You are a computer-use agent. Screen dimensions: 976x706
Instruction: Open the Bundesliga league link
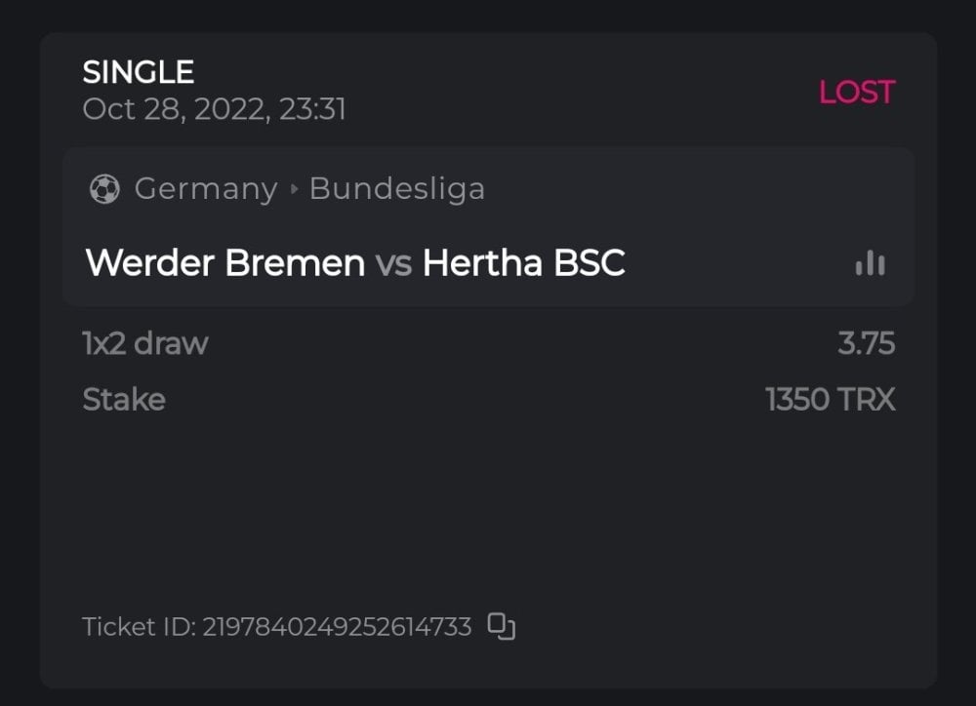[396, 188]
